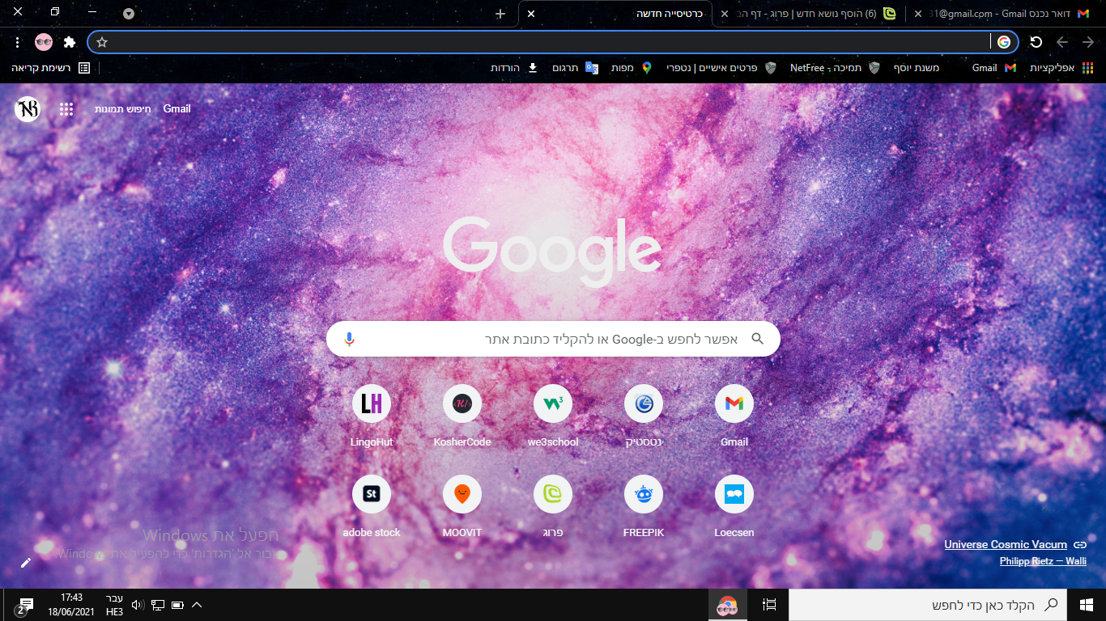Go back using the browser back arrow

[1088, 42]
